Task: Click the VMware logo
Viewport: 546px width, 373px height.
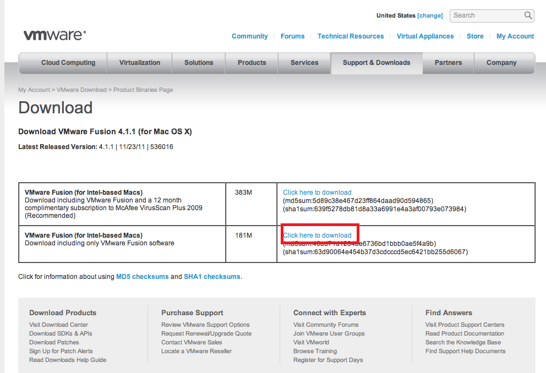Action: tap(54, 35)
